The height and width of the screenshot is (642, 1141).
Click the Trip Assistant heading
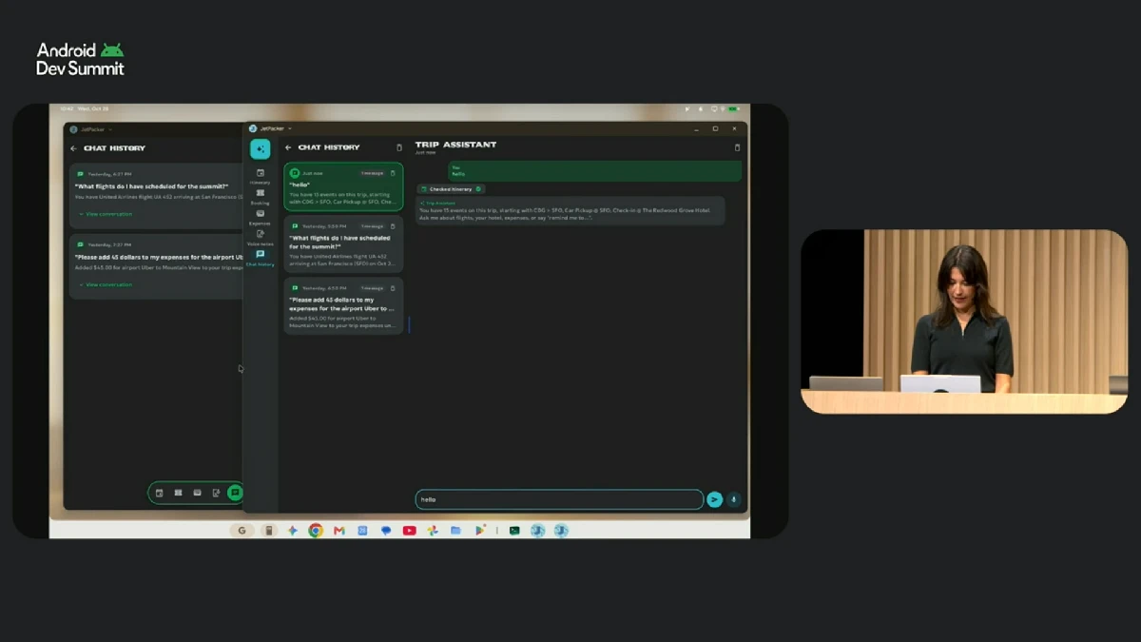point(455,145)
